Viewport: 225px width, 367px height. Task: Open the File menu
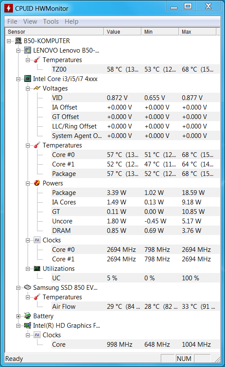click(x=12, y=22)
